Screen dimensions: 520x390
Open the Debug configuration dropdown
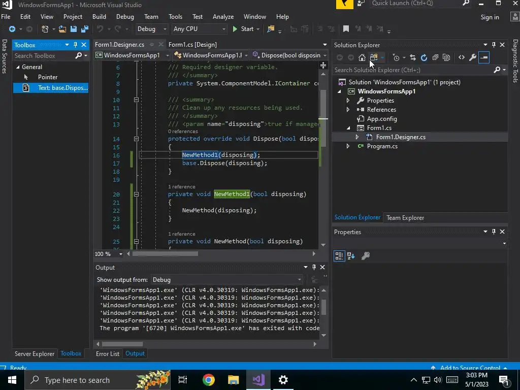151,29
